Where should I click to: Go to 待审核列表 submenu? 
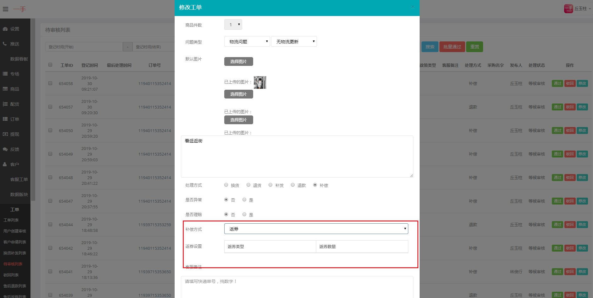click(x=13, y=264)
